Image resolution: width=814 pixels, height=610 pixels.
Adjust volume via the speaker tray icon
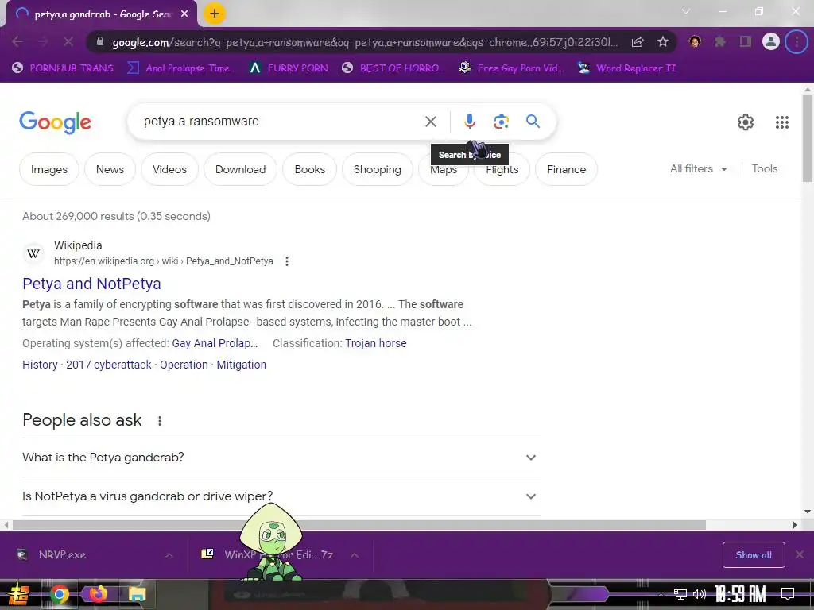tap(700, 594)
